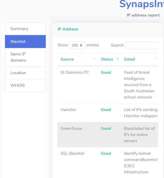Sort table by Status column header
Viewport: 164px width, 178px height.
[x=107, y=59]
